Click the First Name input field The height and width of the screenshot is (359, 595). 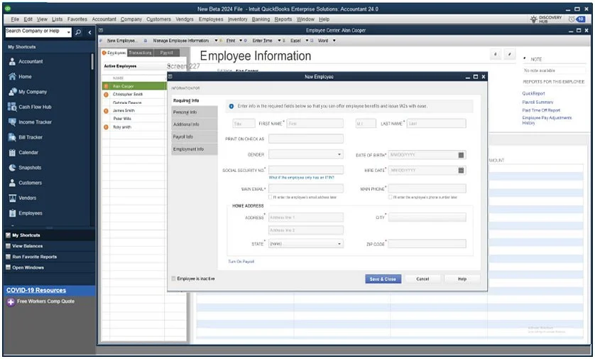pyautogui.click(x=315, y=124)
